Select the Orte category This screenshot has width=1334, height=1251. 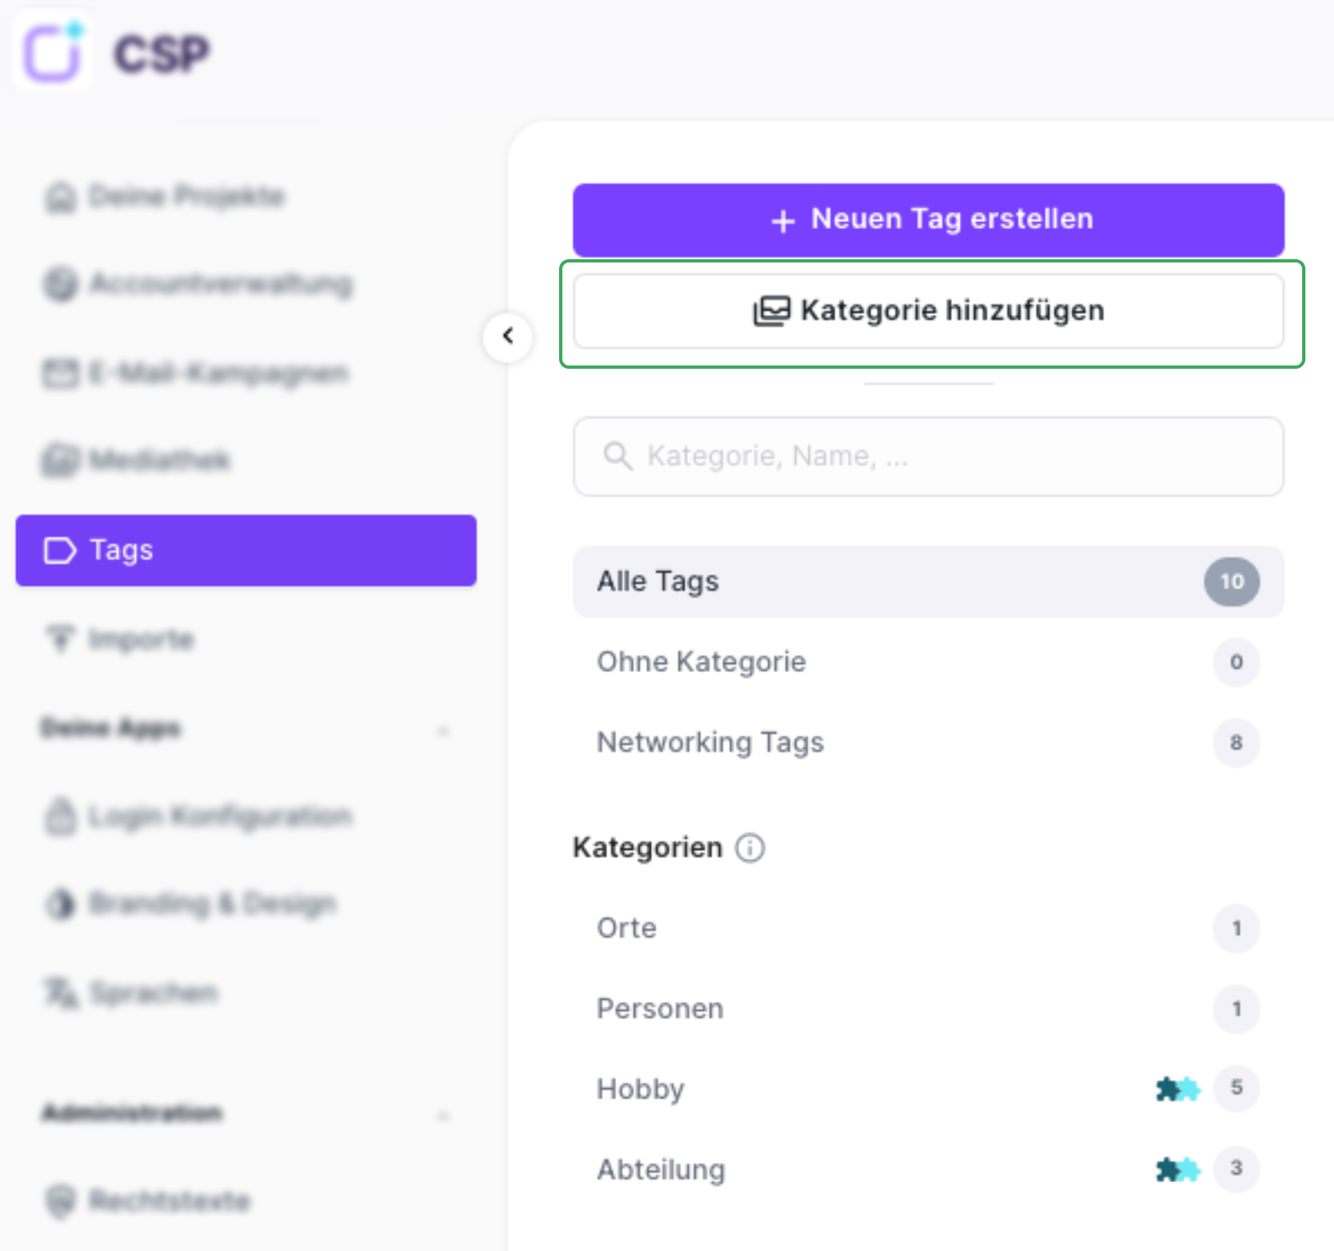[x=929, y=928]
